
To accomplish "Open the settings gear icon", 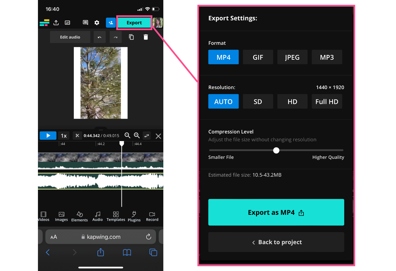I will 97,23.
